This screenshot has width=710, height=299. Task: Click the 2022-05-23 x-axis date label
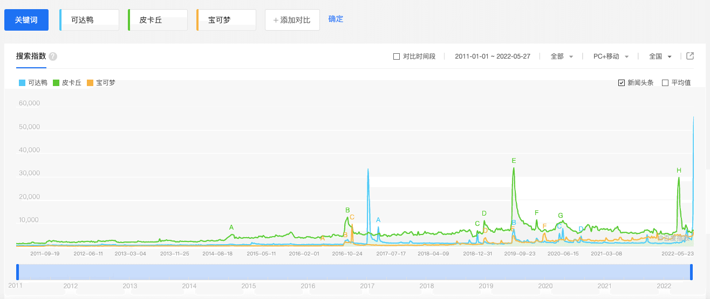(678, 253)
